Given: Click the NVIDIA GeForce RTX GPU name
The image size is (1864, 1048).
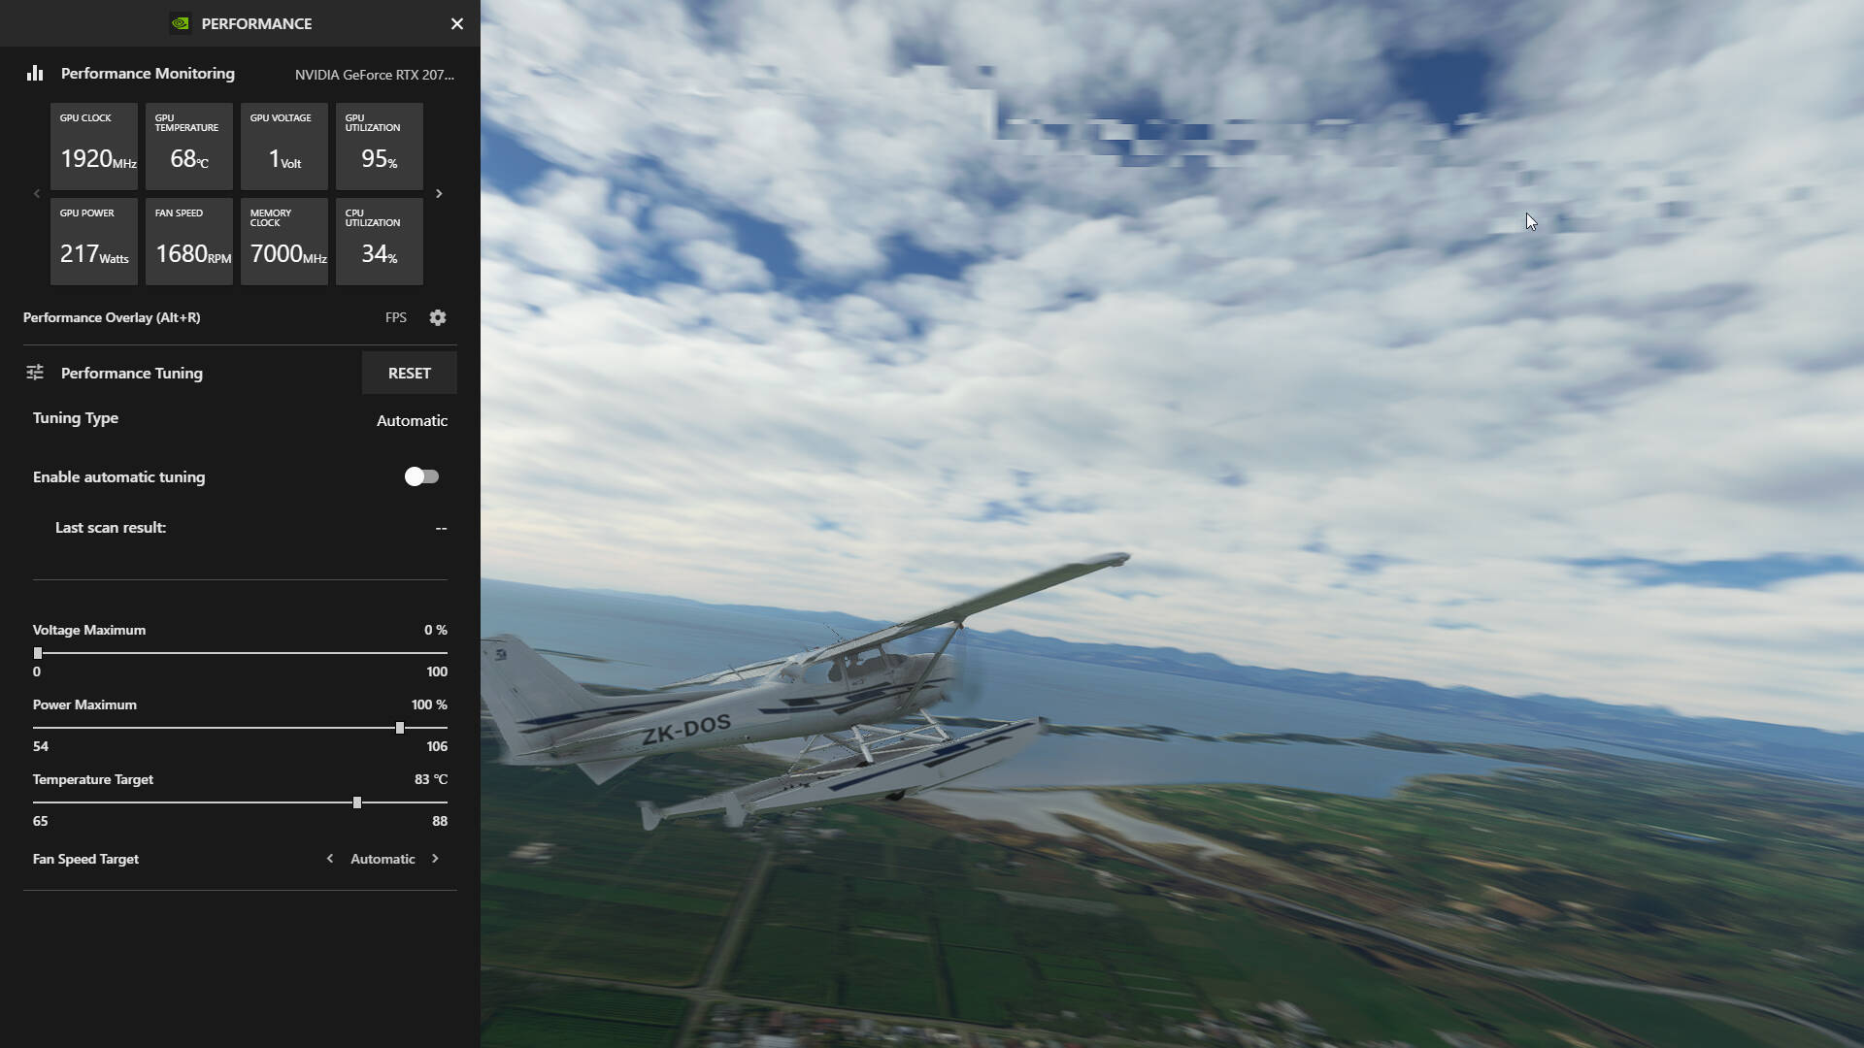Looking at the screenshot, I should pos(374,75).
